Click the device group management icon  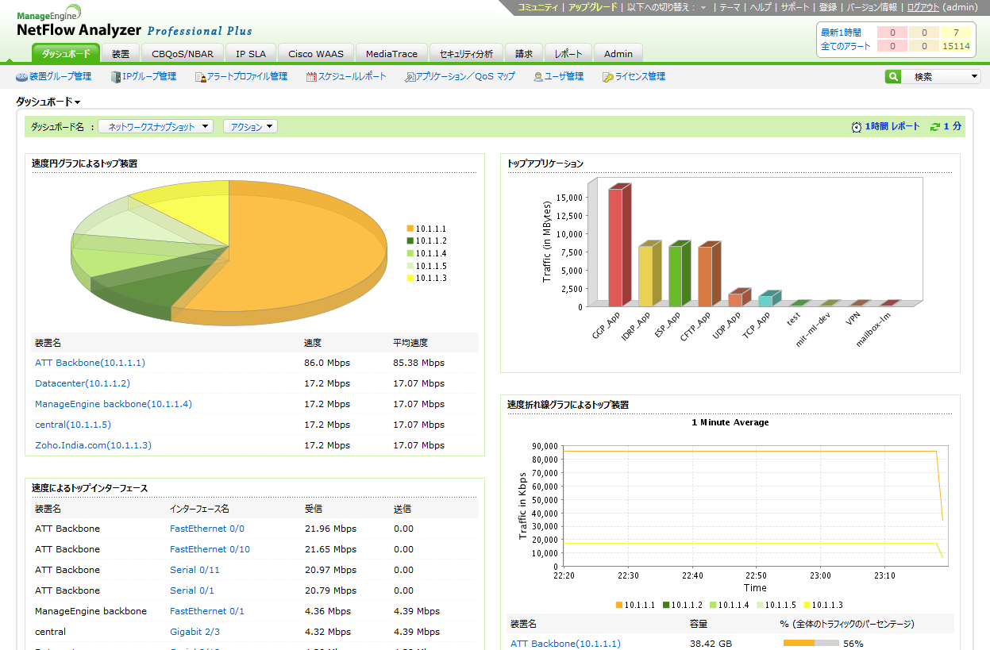(21, 77)
